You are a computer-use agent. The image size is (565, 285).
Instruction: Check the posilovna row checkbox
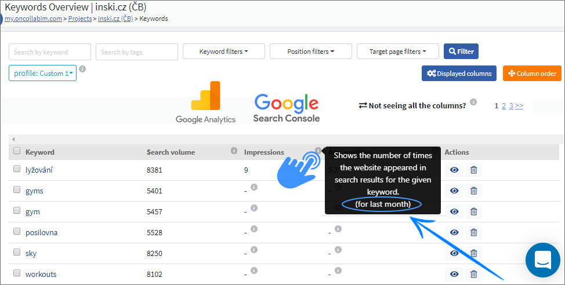17,231
